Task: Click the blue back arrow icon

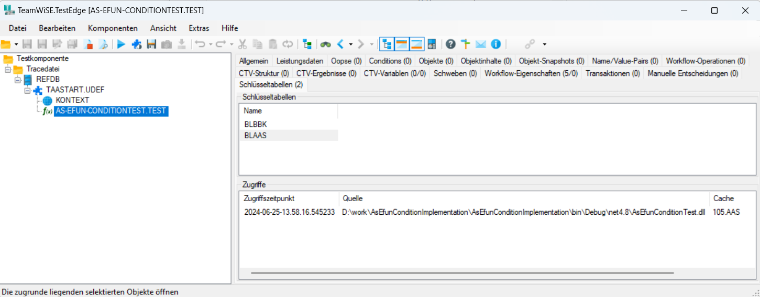Action: 340,45
